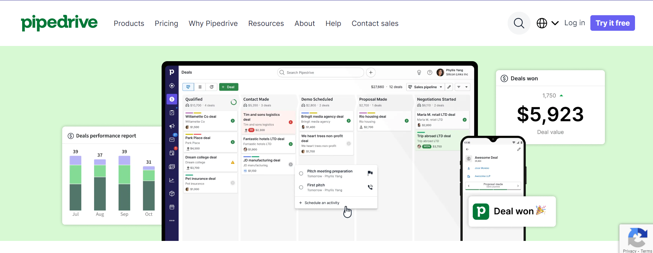Click the Deals won dollar icon

tap(504, 78)
